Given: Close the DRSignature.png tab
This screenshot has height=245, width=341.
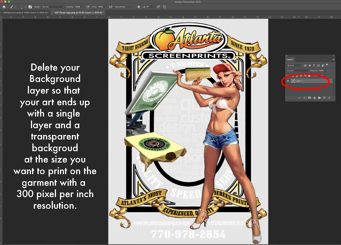Looking at the screenshot, I should click(1, 12).
